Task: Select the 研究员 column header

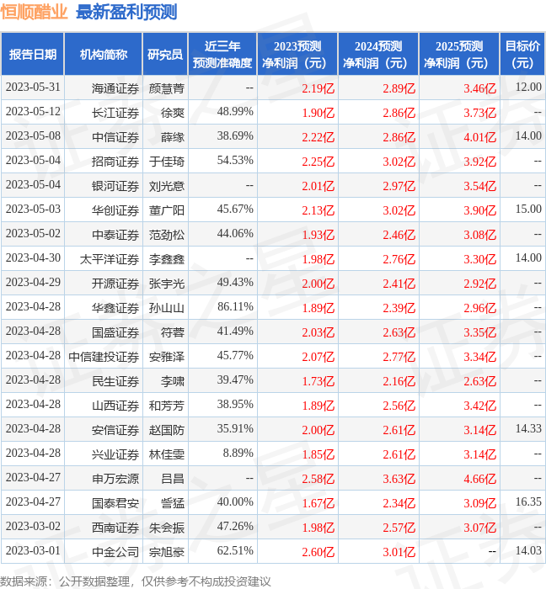Action: (x=165, y=54)
